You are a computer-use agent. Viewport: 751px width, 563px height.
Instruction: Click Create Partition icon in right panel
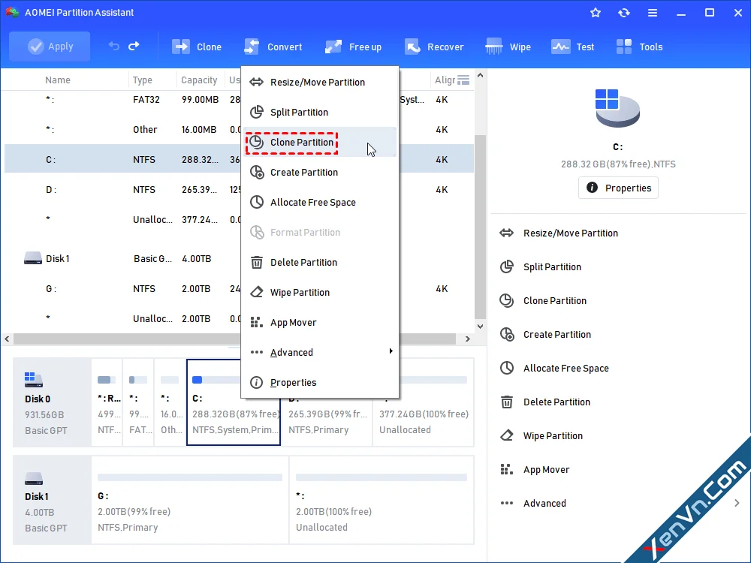click(x=506, y=334)
